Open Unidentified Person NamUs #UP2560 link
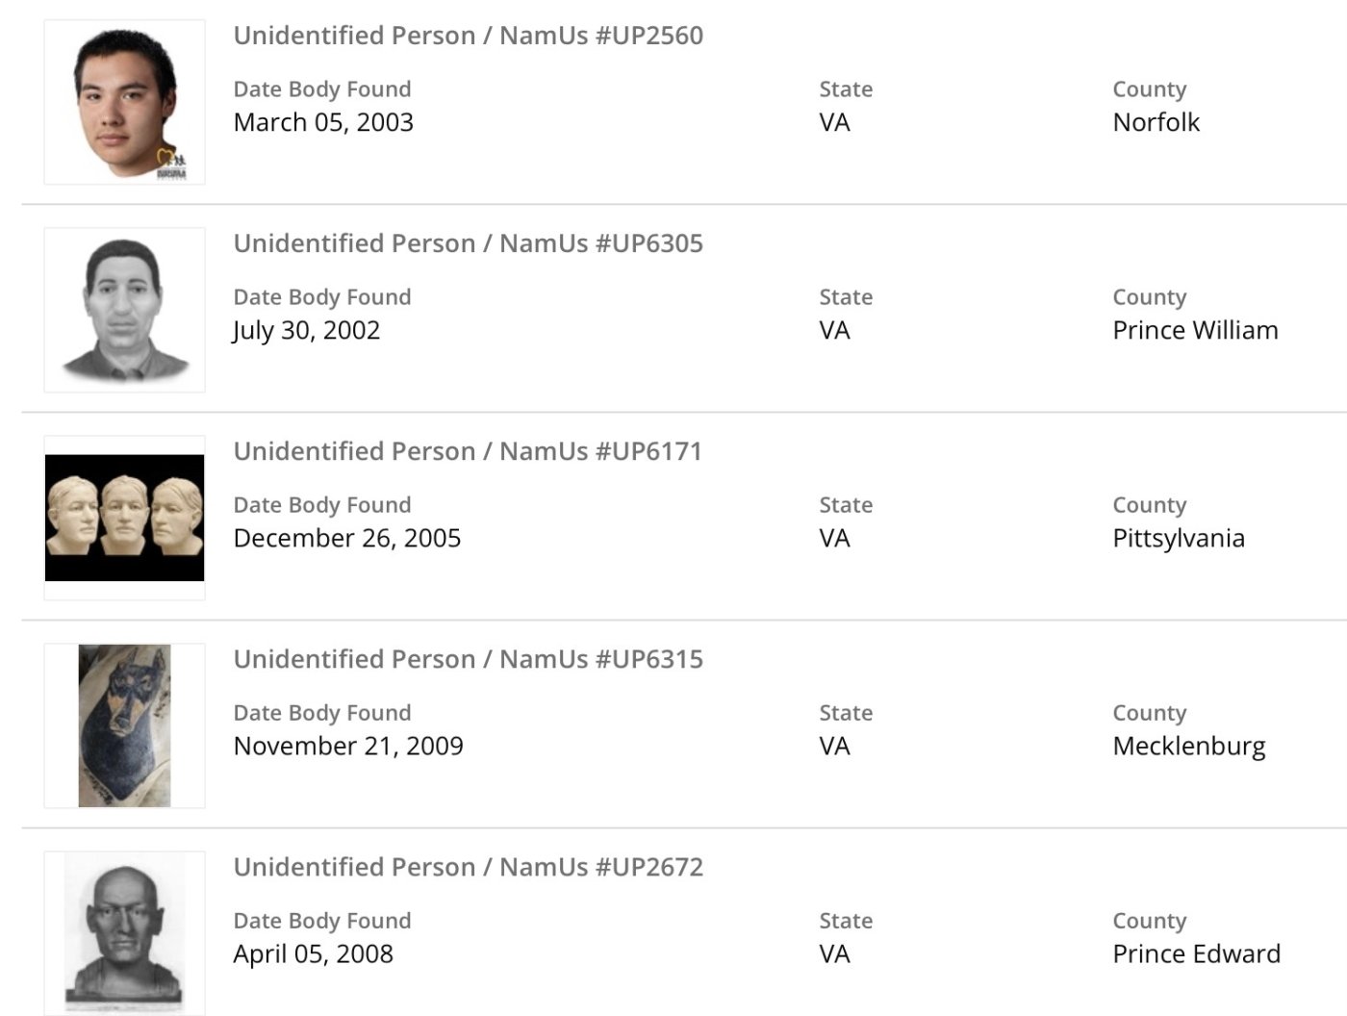Screen dimensions: 1347x1016 pos(469,36)
